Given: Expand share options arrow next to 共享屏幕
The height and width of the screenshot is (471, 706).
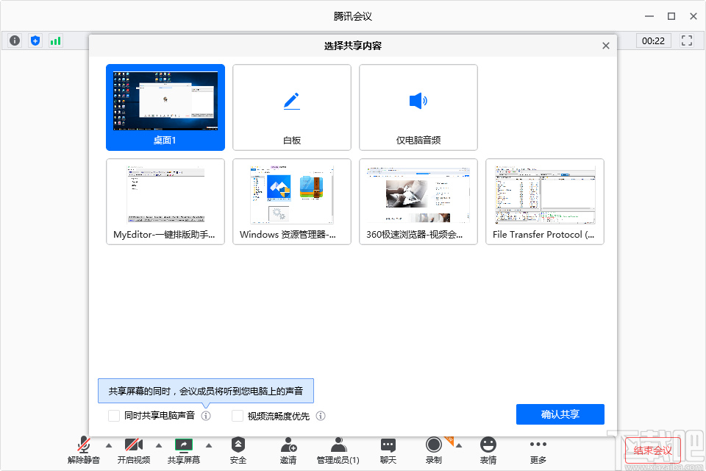Looking at the screenshot, I should (208, 445).
